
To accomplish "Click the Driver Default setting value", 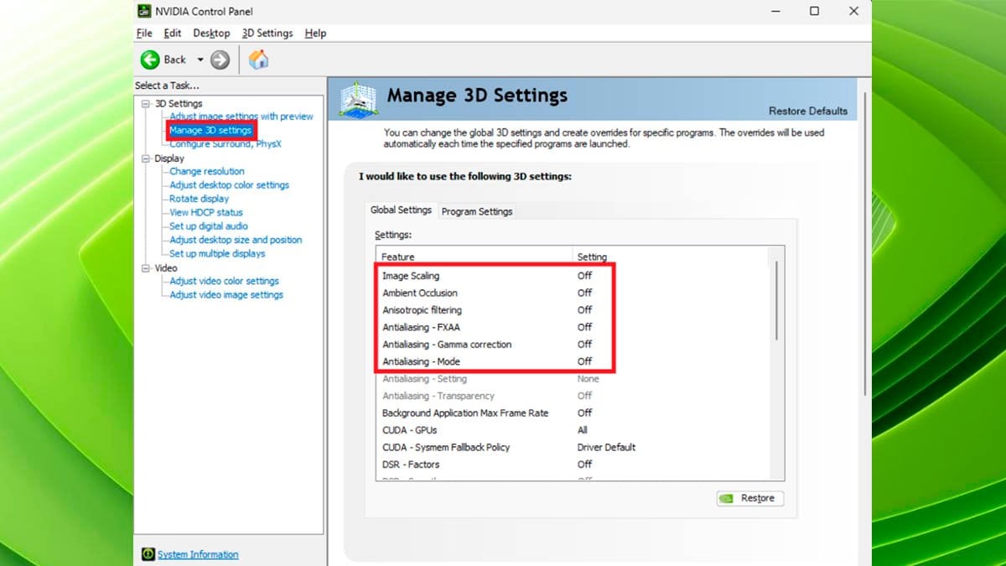I will (606, 448).
